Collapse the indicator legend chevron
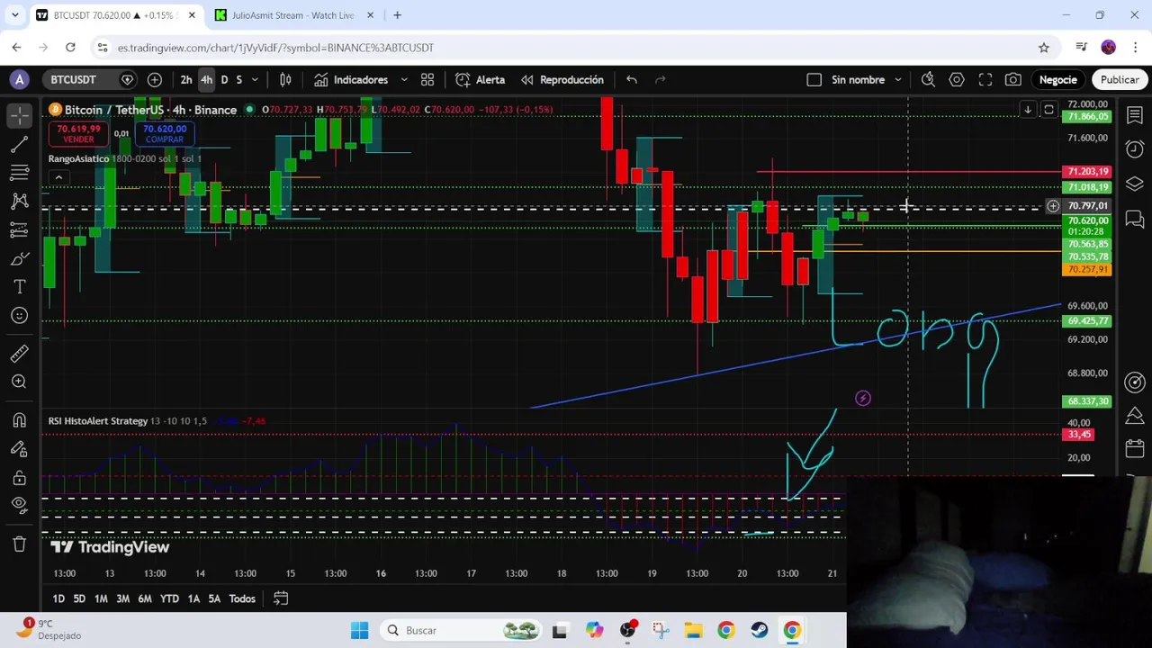 [x=58, y=177]
